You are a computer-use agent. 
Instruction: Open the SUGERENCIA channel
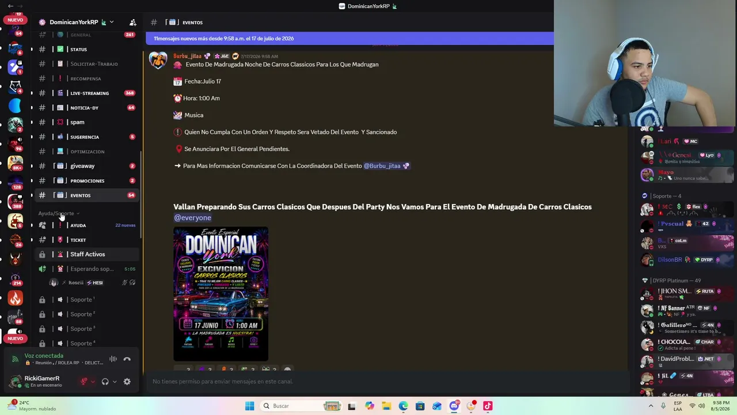(86, 137)
